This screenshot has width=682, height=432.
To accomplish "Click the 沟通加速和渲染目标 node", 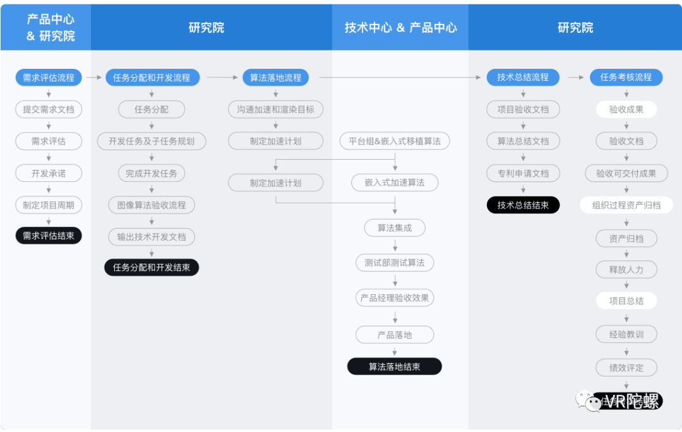I will pyautogui.click(x=276, y=109).
